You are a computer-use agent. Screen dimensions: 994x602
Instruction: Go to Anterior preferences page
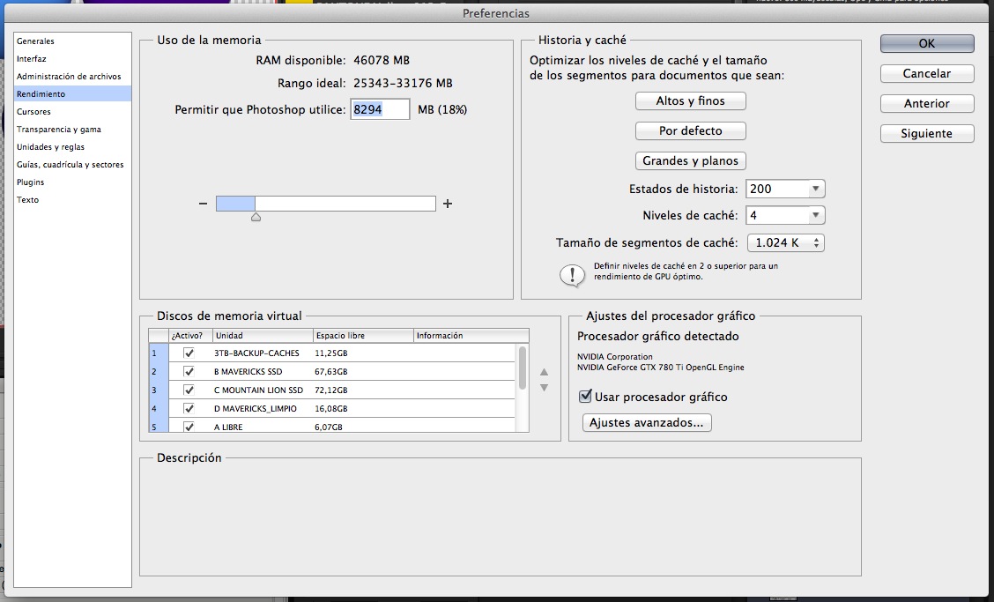coord(927,103)
